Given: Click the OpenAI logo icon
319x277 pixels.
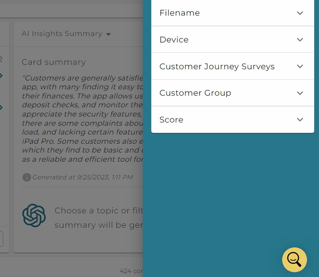Looking at the screenshot, I should point(34,215).
